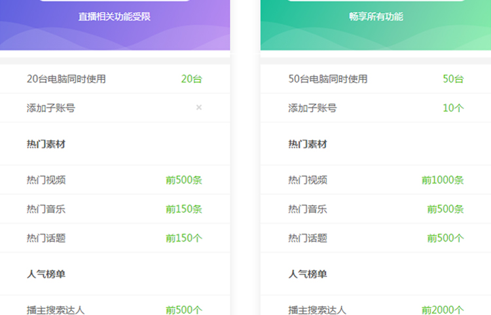Click the 前500条 hot music value
Screen dimensions: 491x315
(x=445, y=210)
